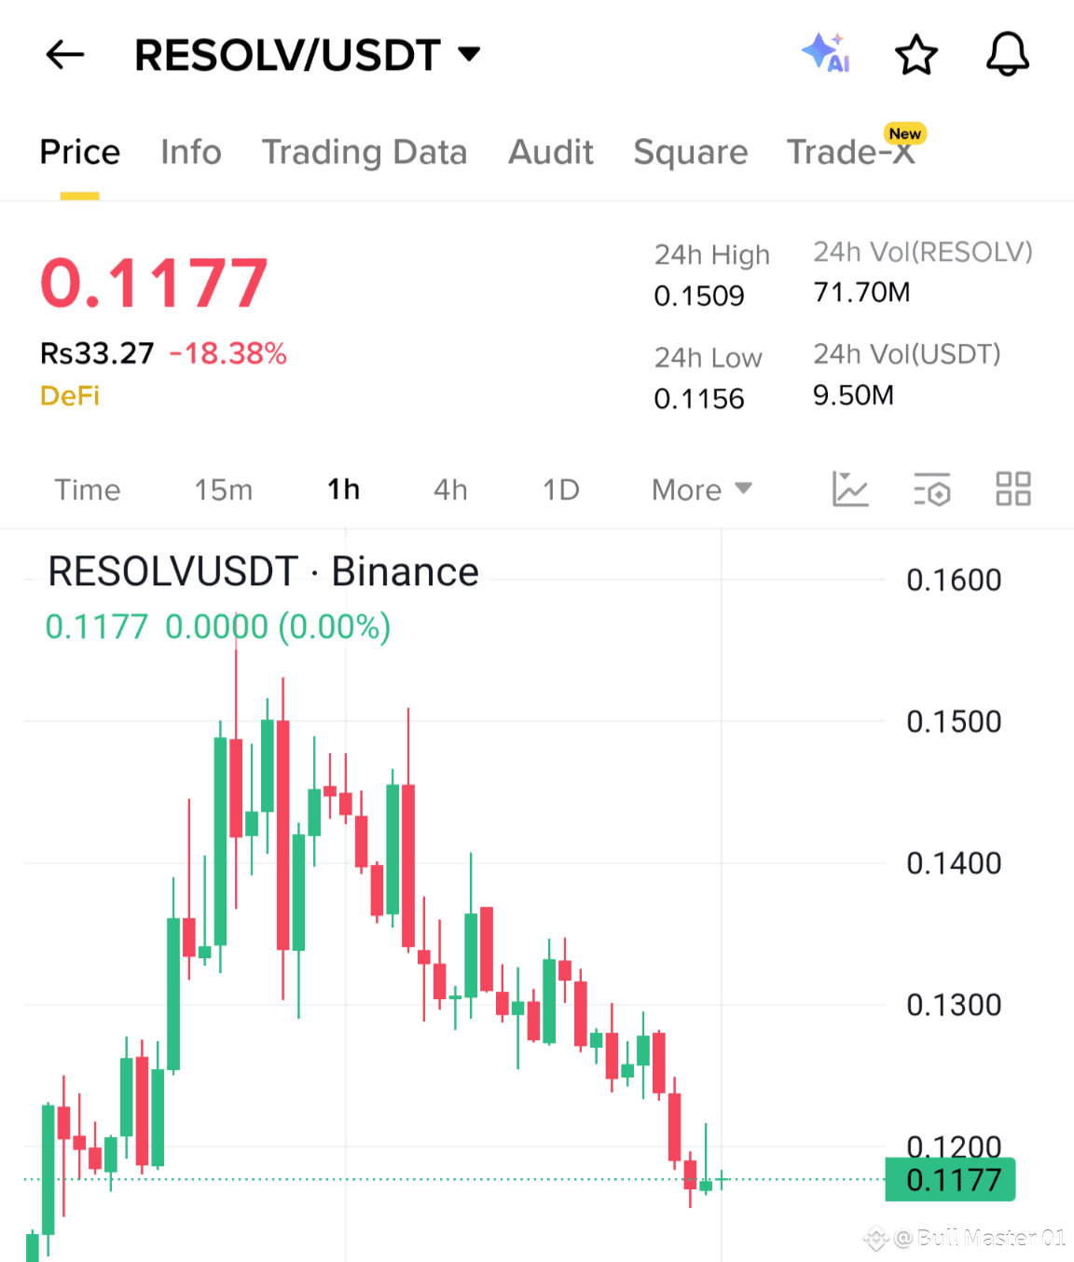Open the multi-chart grid layout icon
1074x1262 pixels.
1013,489
